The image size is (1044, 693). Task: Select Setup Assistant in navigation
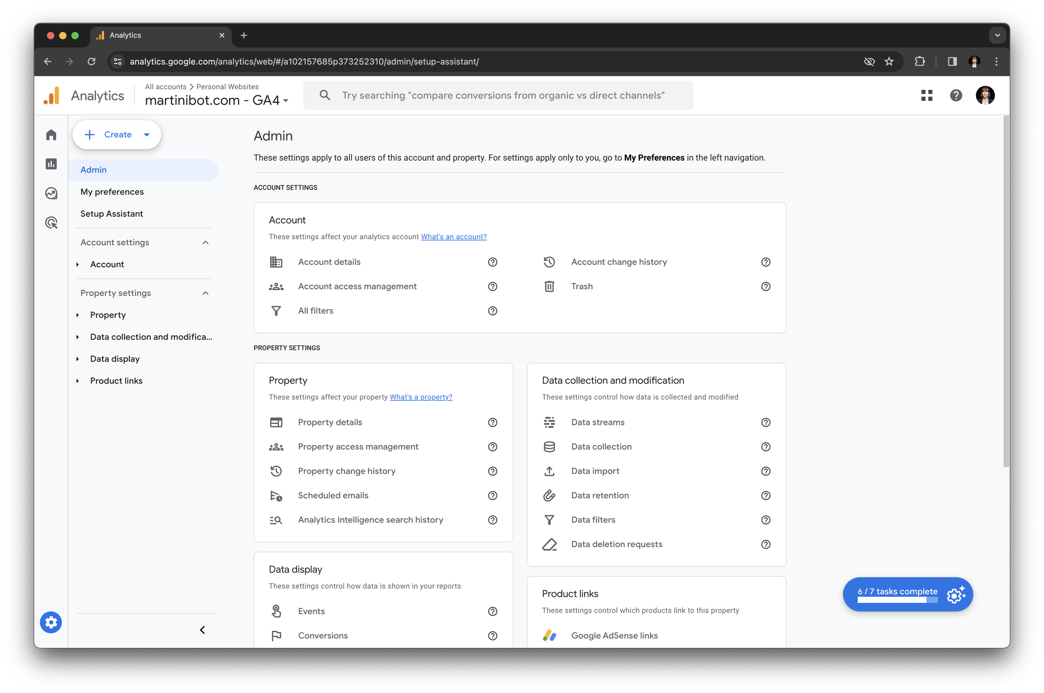click(111, 214)
